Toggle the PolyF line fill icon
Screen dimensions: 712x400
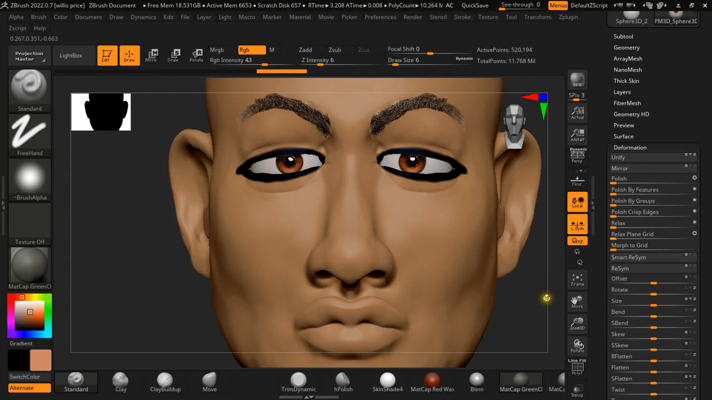click(x=577, y=368)
